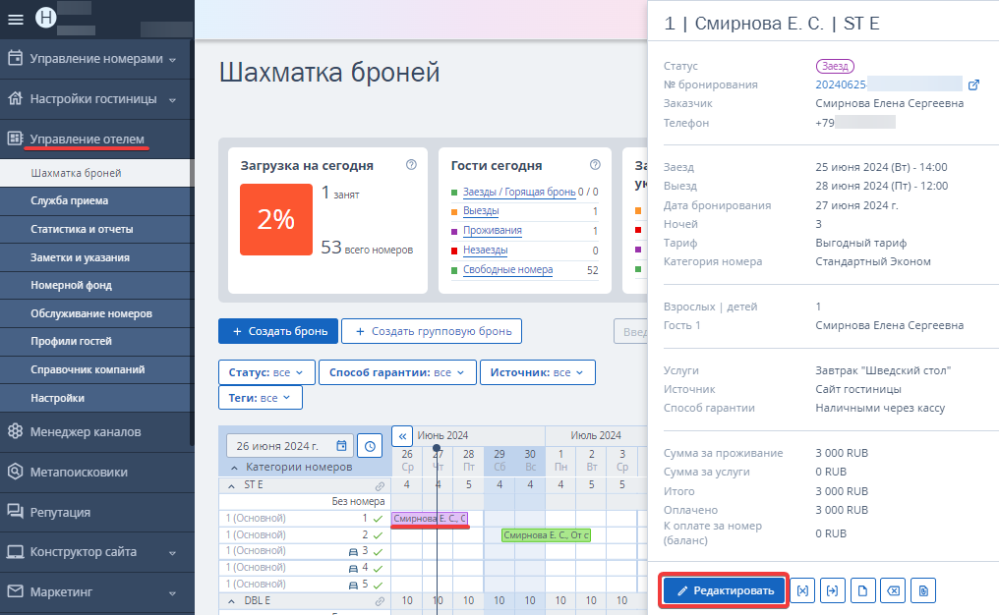Click help icon on Загрузка на сегодня
Screen dimensions: 999x615
[x=412, y=165]
